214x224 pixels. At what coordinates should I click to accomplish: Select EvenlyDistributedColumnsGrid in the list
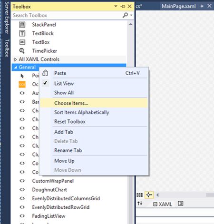pyautogui.click(x=66, y=198)
